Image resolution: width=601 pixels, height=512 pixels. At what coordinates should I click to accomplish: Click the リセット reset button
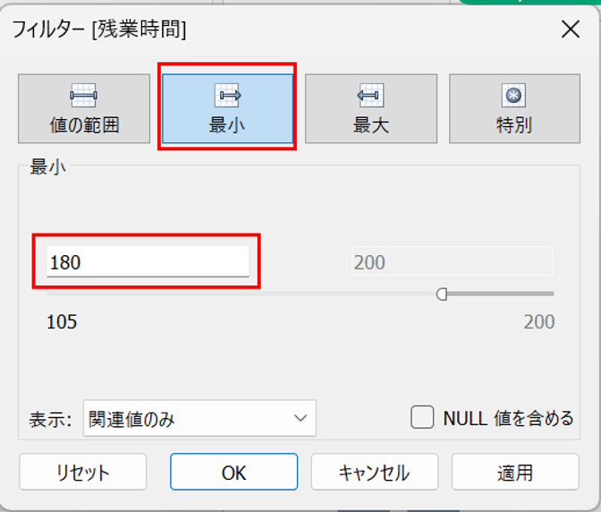coord(83,472)
